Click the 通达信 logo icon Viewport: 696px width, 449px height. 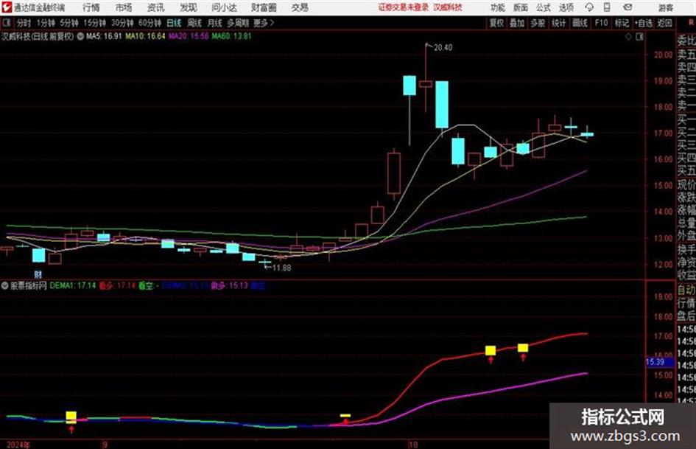6,7
